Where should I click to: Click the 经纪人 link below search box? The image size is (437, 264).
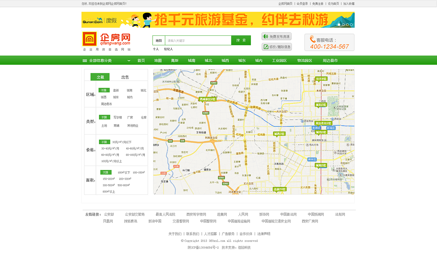pos(168,49)
